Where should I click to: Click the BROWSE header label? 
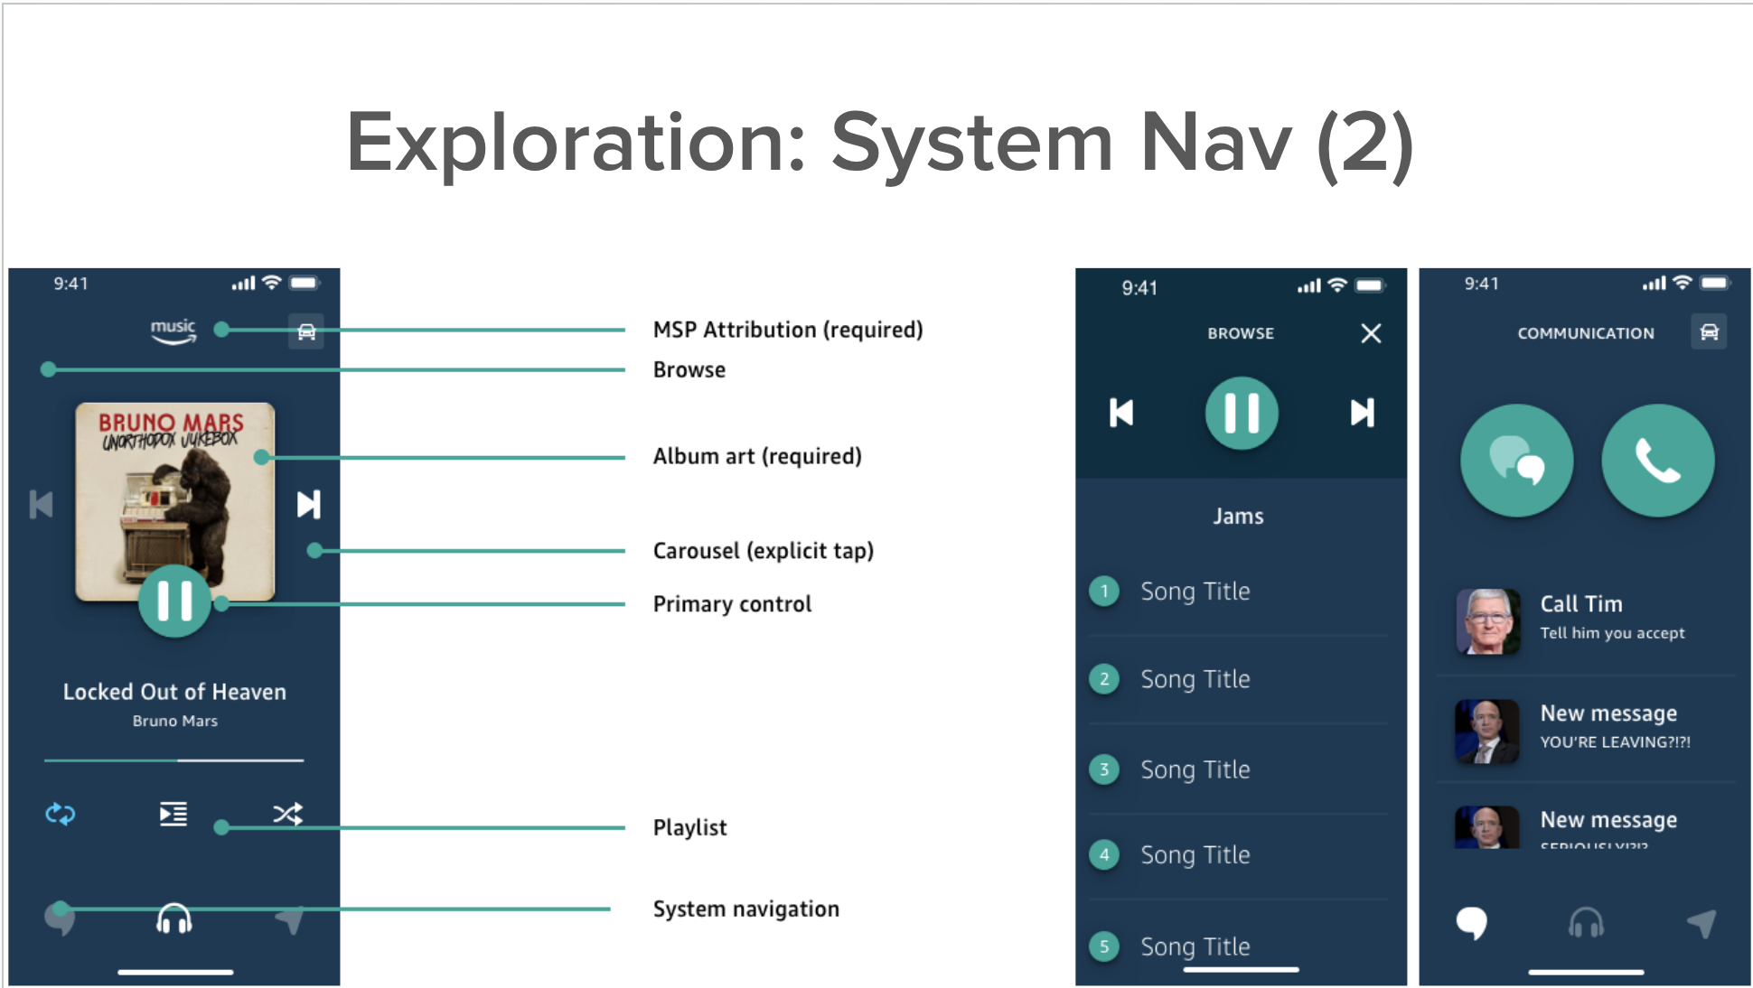(x=1241, y=333)
